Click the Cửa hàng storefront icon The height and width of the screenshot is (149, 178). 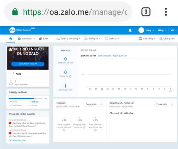(x=140, y=39)
